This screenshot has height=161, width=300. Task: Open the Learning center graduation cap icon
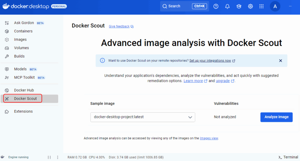[239, 6]
